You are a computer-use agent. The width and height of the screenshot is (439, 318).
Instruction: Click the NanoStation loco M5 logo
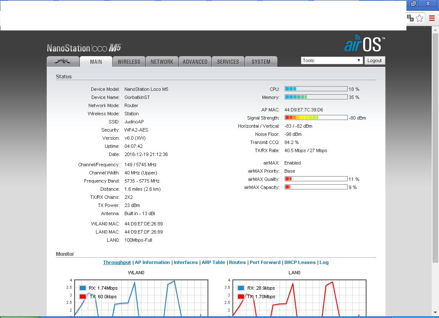84,48
